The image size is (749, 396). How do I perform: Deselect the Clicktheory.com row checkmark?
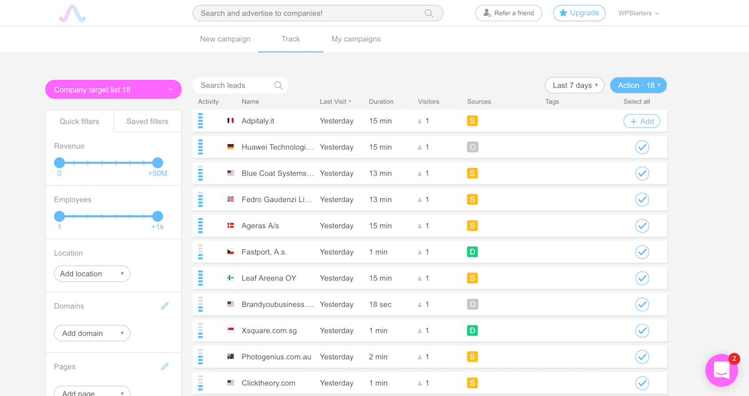(x=642, y=383)
